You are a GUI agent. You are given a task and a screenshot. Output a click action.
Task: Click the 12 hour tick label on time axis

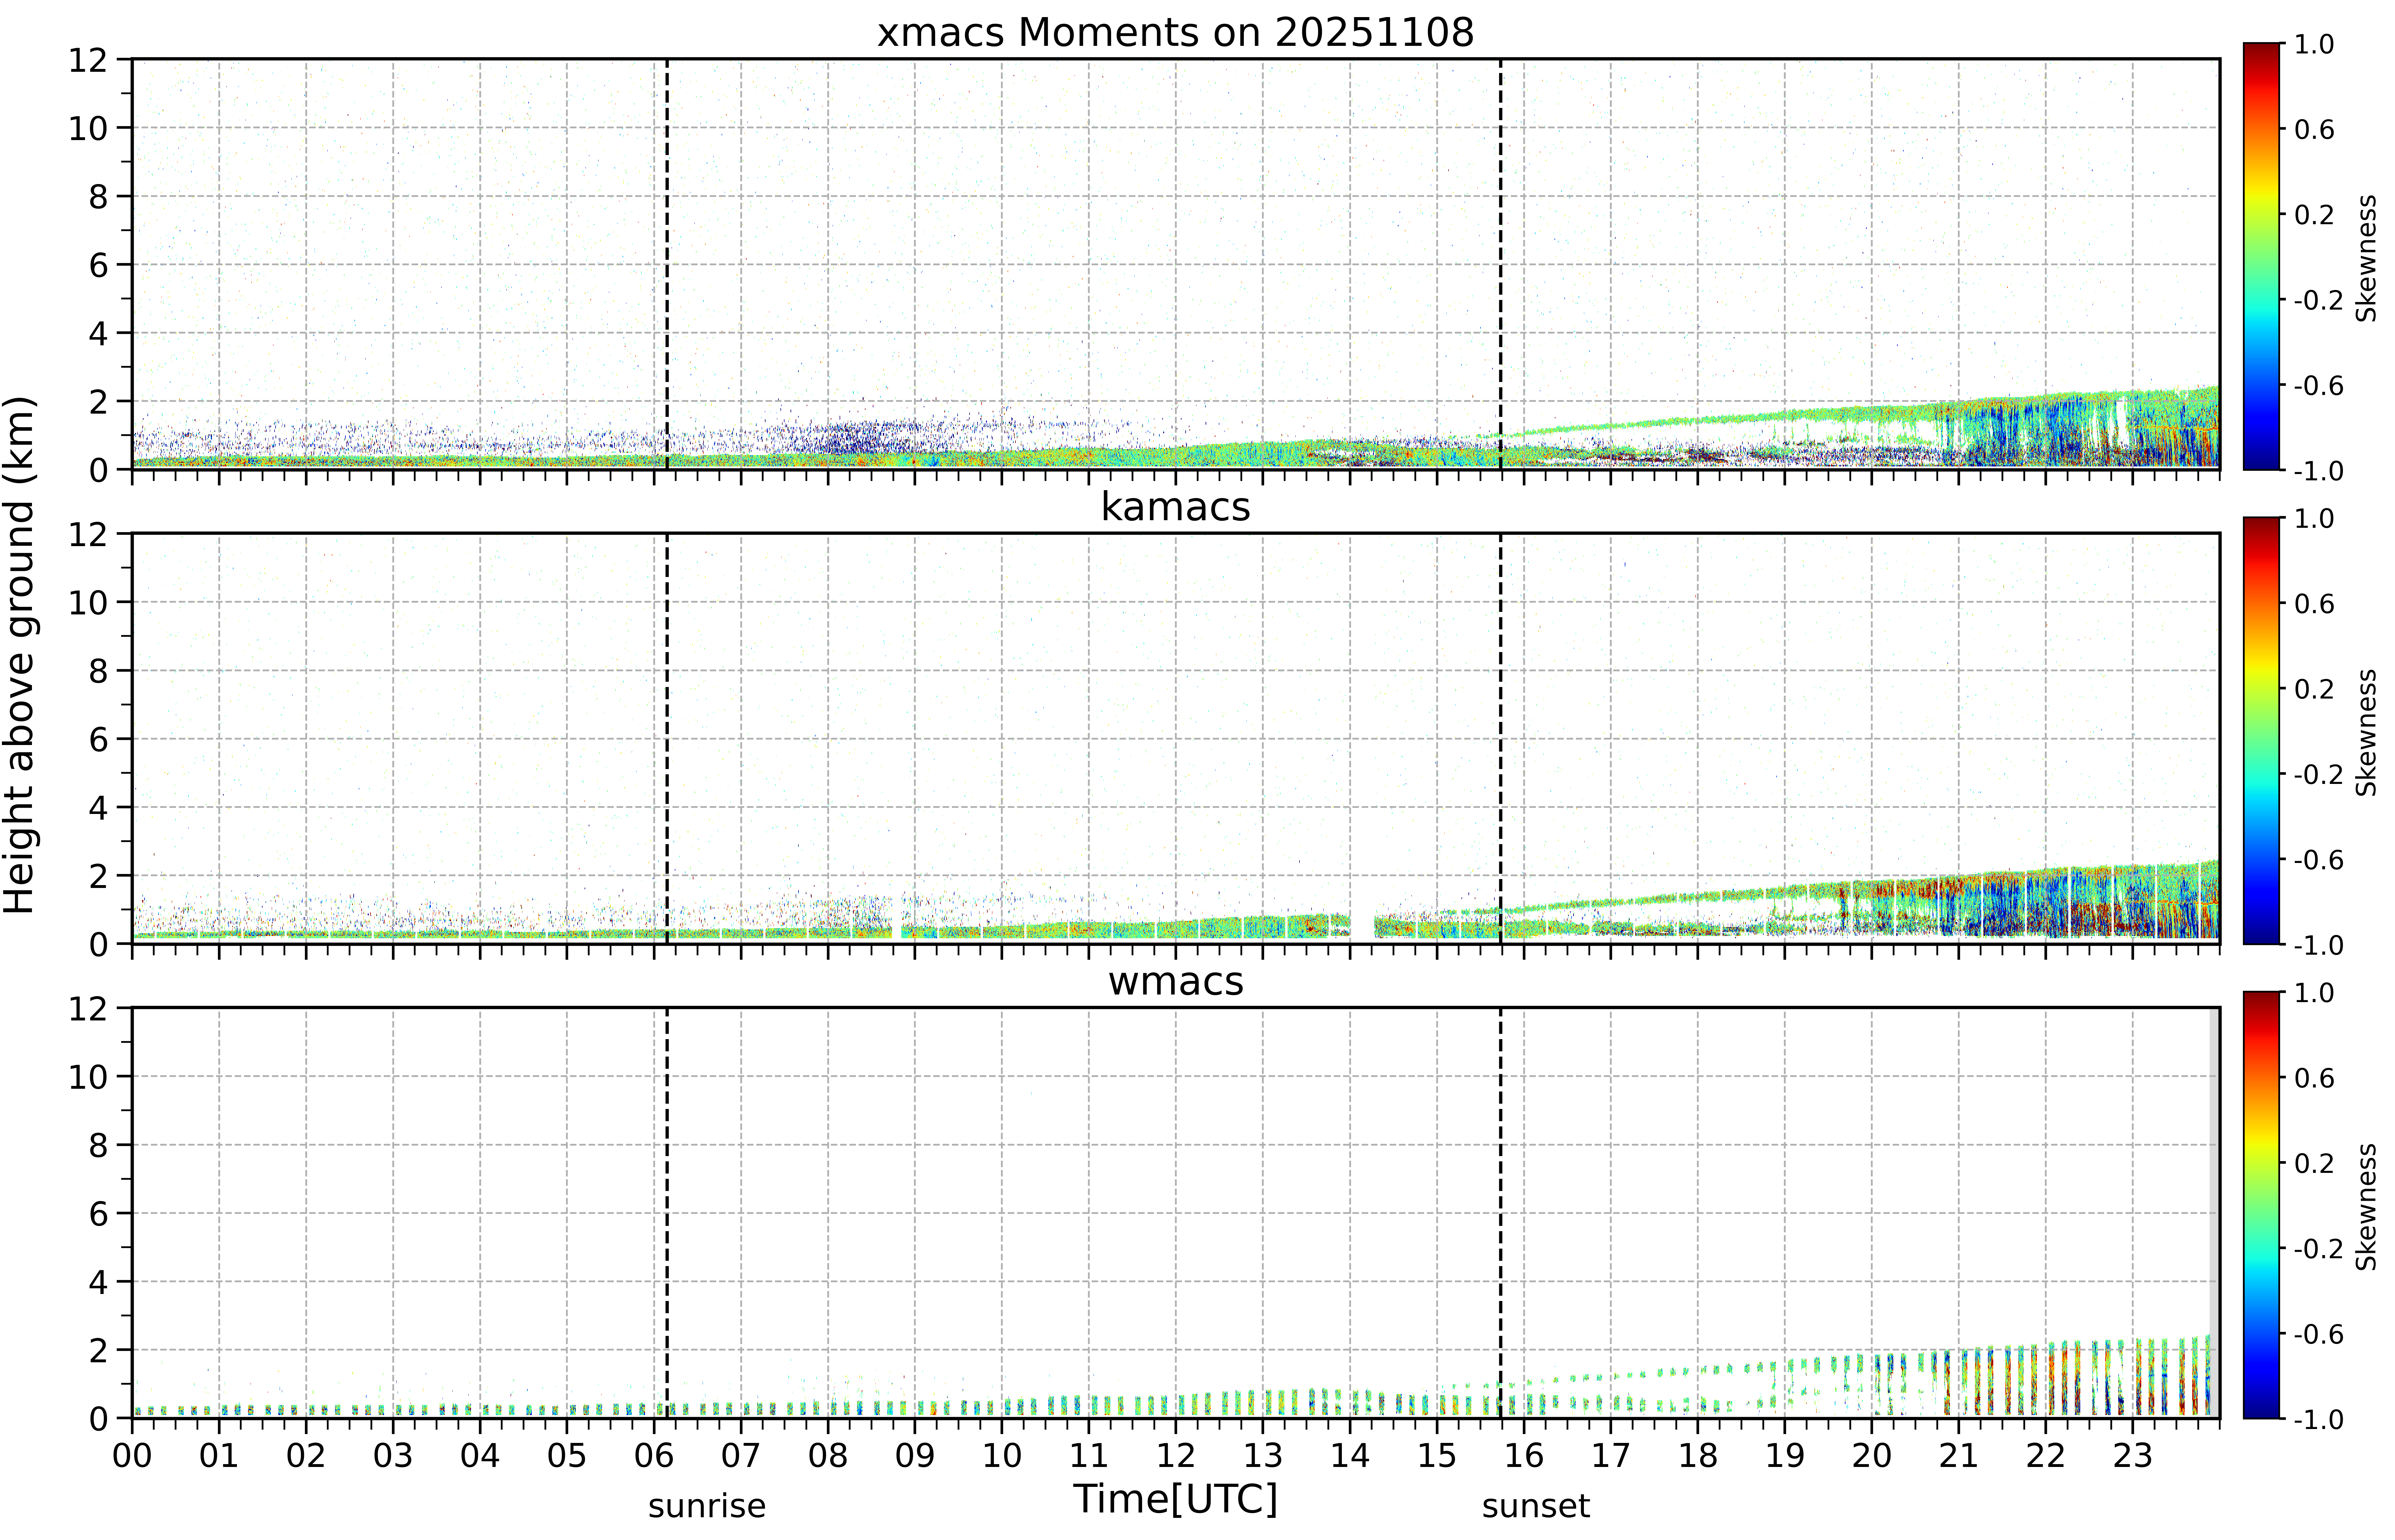[x=1176, y=1455]
